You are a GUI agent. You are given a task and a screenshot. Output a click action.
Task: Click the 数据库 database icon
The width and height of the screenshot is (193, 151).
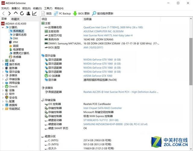(7, 105)
